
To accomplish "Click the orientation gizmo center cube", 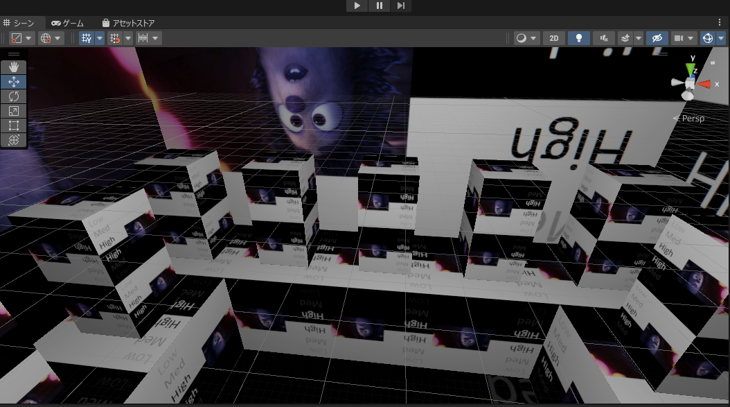I will point(690,84).
